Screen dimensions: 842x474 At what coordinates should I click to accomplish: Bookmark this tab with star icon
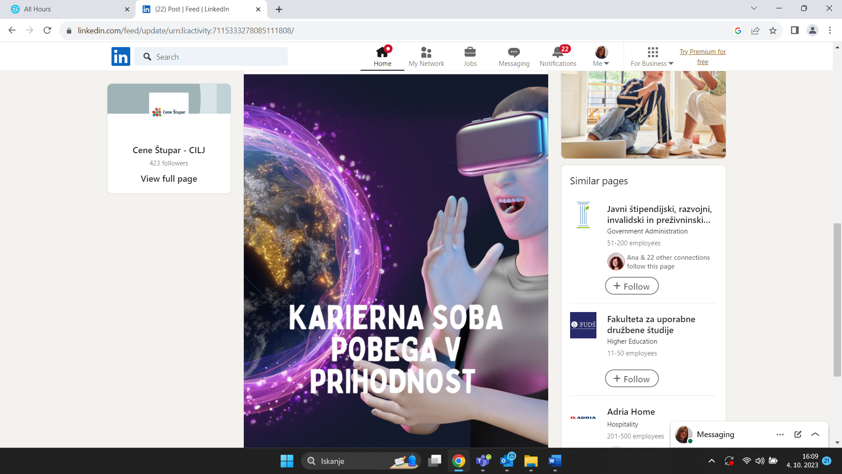(x=773, y=30)
